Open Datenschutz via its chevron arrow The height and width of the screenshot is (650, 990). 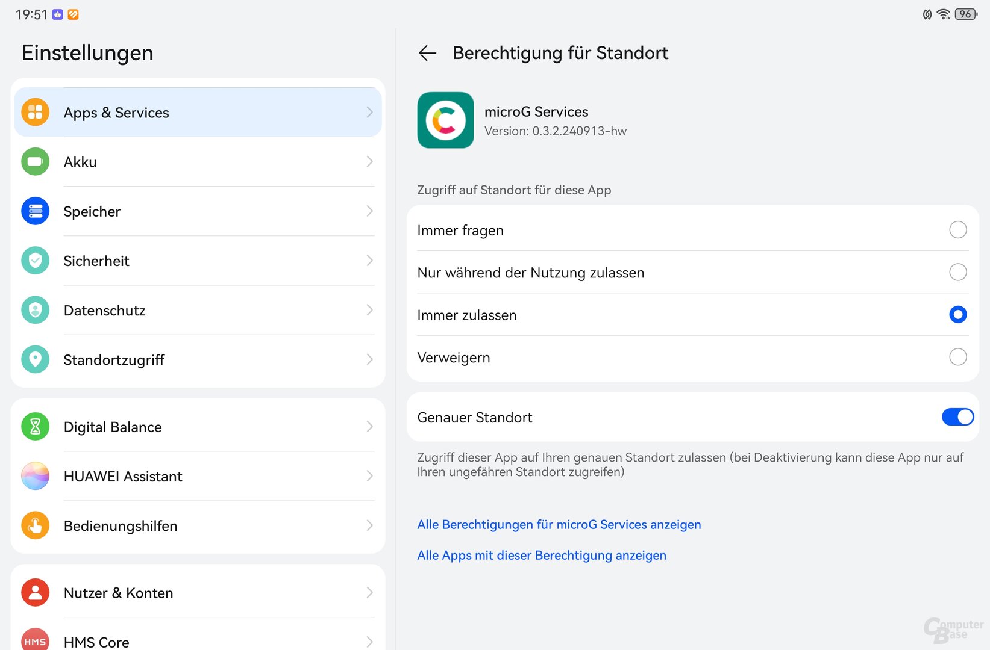tap(369, 310)
